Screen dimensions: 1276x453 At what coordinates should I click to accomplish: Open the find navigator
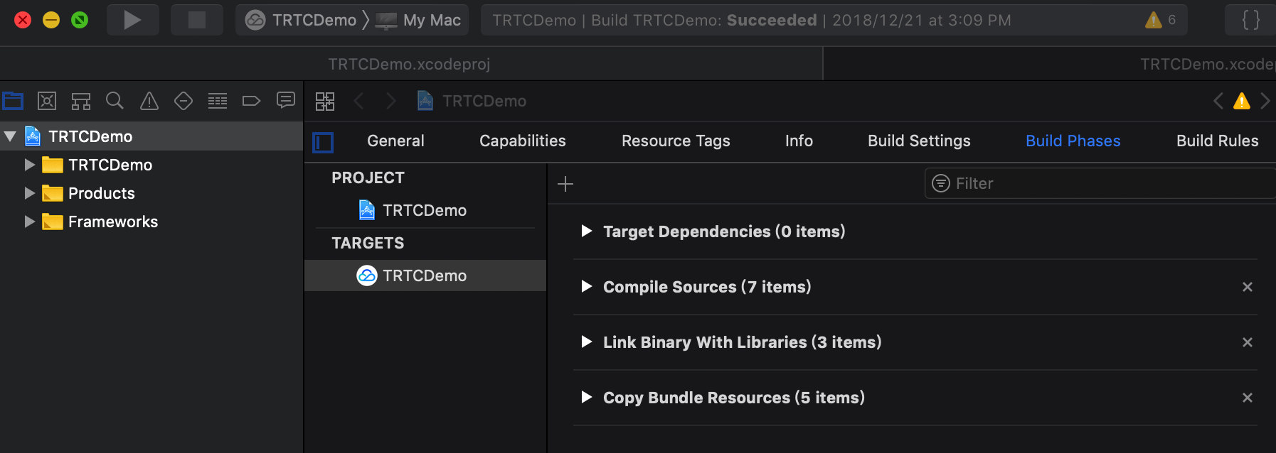pos(115,101)
